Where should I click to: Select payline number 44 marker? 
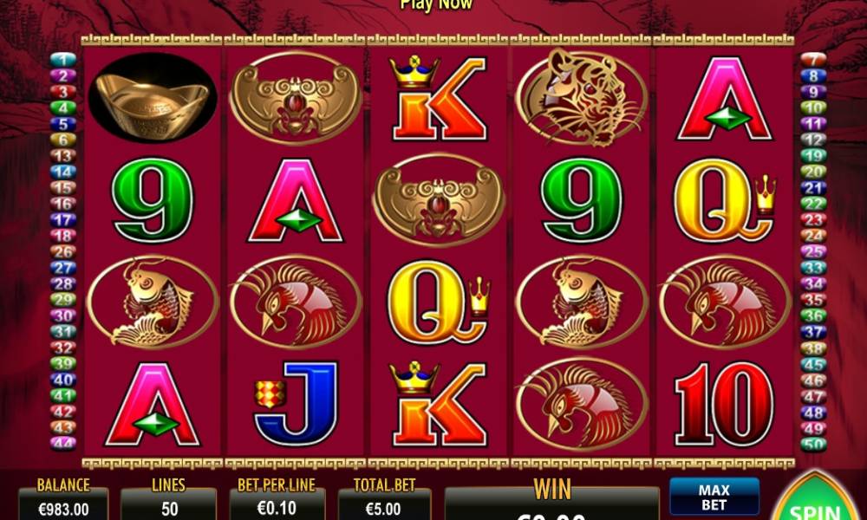click(x=63, y=443)
